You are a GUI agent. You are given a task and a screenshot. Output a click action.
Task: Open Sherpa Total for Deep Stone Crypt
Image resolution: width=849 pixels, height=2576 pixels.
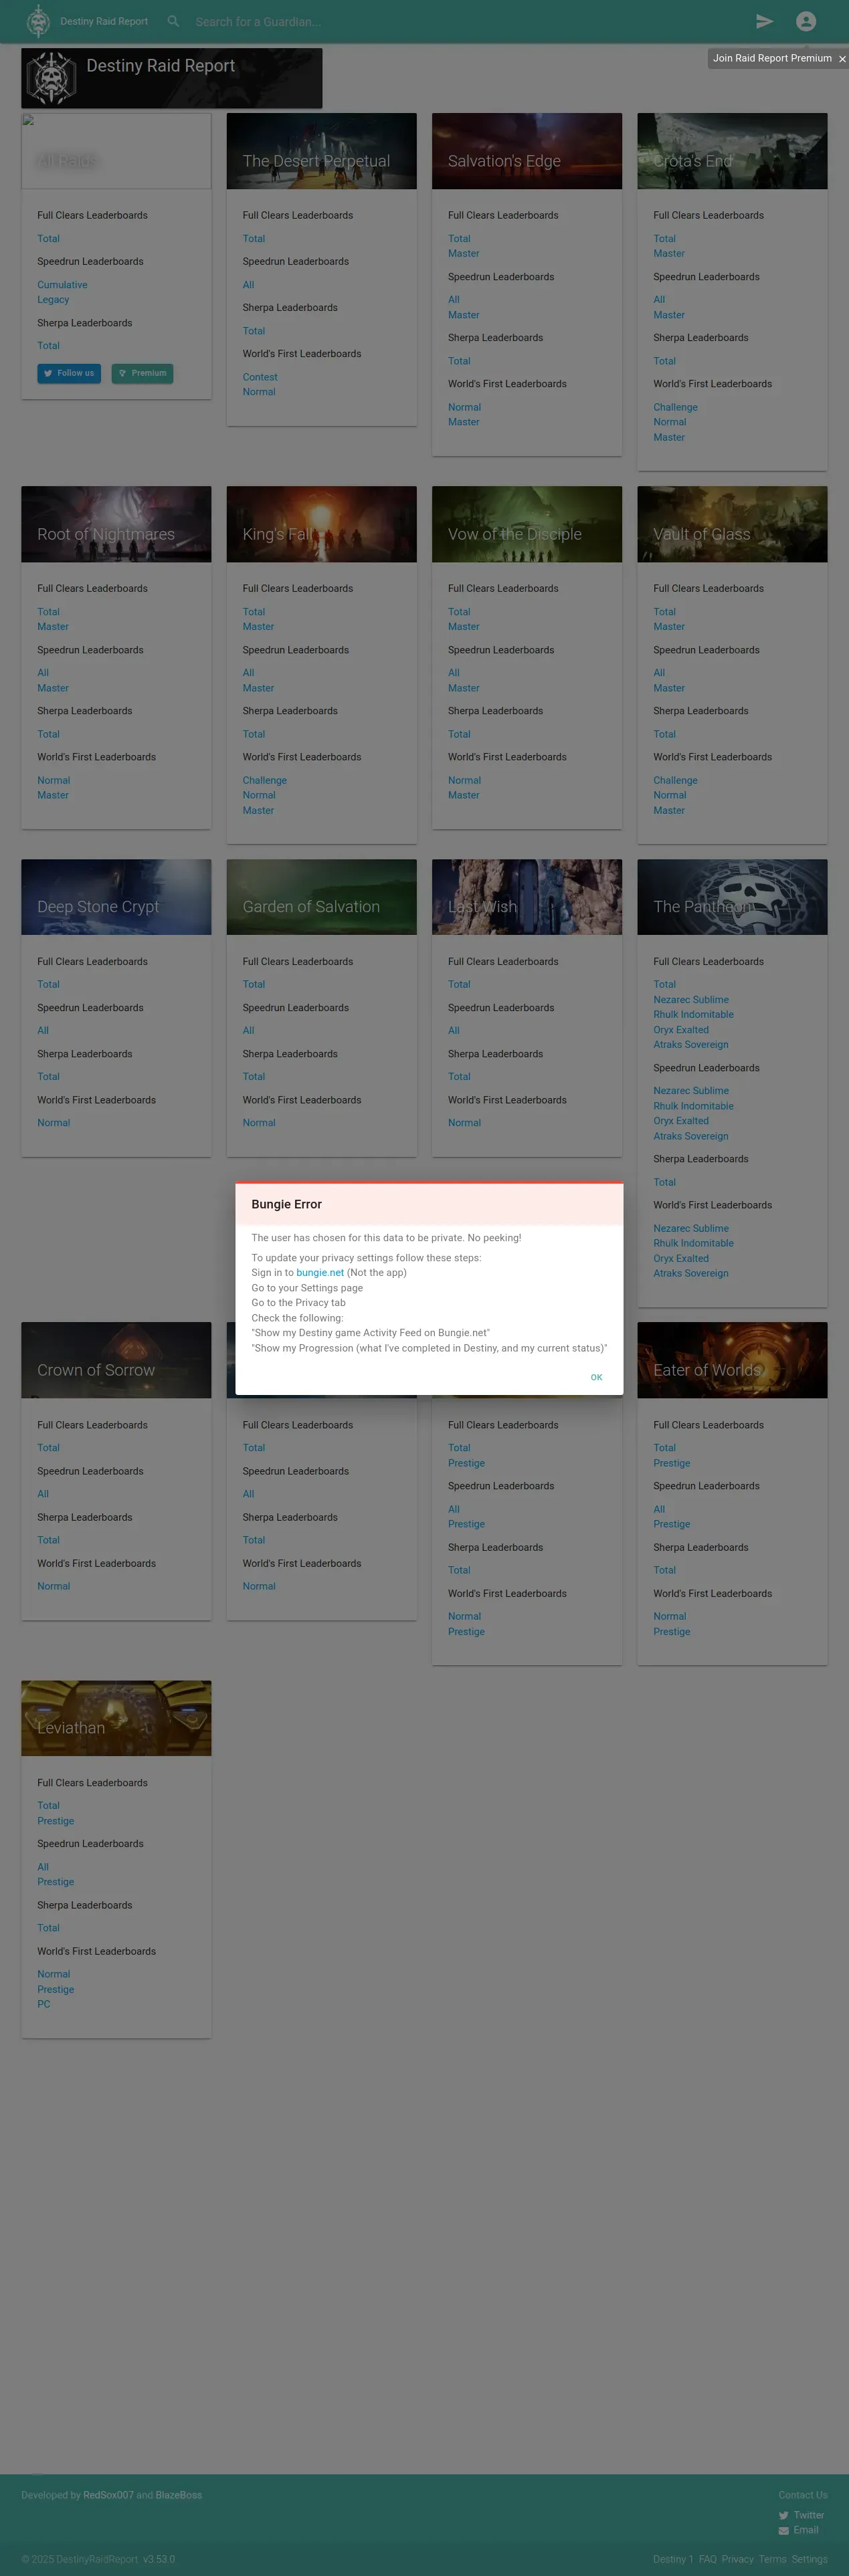pos(48,1077)
